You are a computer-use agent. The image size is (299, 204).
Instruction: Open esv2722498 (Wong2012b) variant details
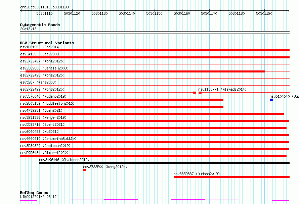point(42,75)
